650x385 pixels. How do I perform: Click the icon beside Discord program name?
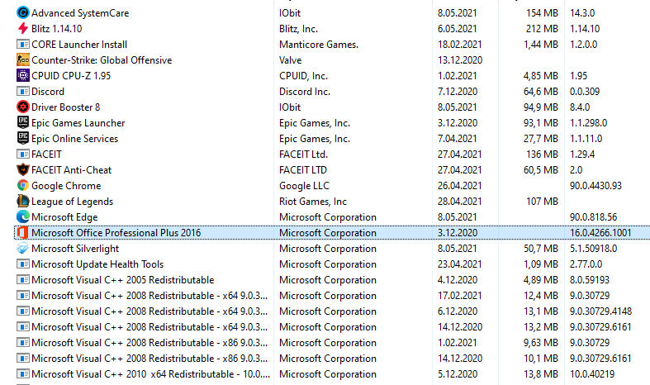coord(23,91)
